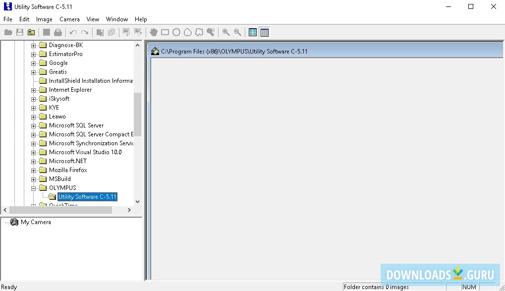Select the rectangle selection tool
This screenshot has height=291, width=505.
(x=165, y=32)
